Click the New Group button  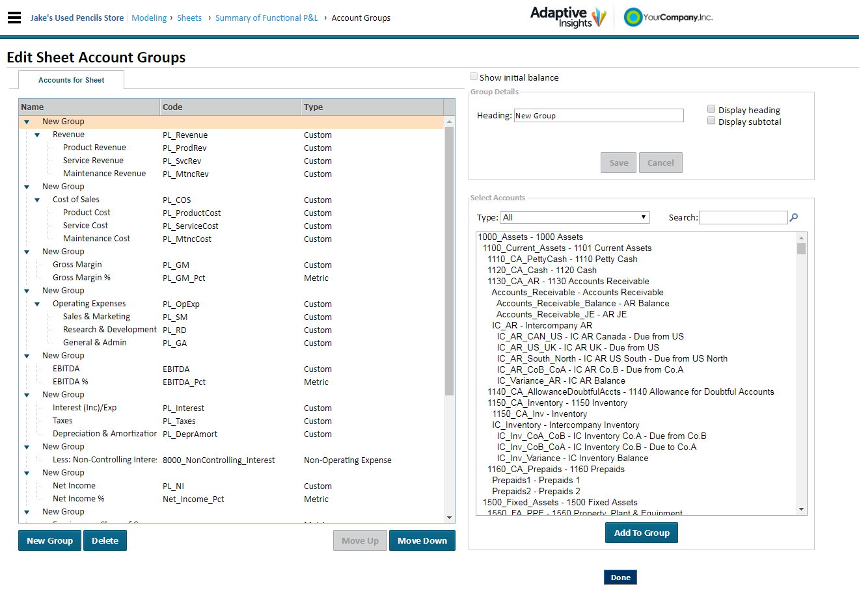(49, 540)
